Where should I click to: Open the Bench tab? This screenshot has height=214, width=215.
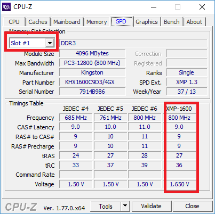172,22
